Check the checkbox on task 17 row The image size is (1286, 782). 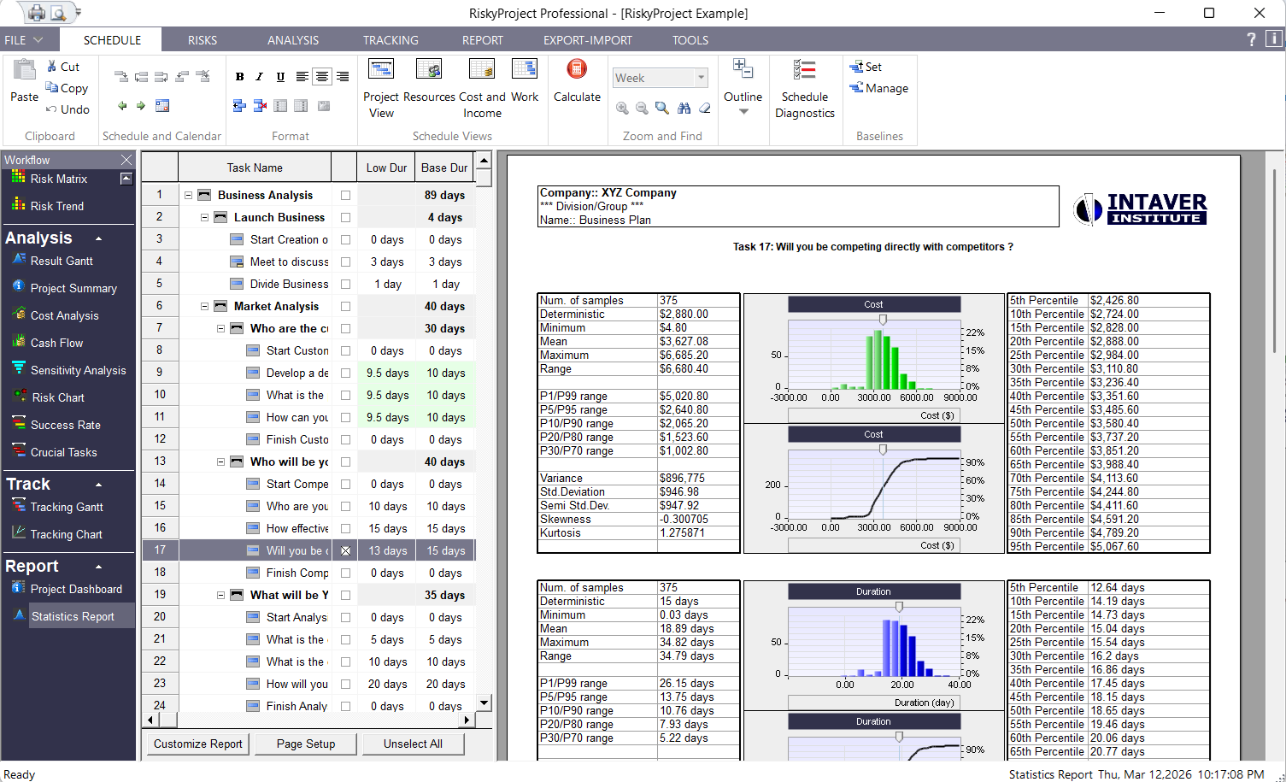tap(345, 550)
